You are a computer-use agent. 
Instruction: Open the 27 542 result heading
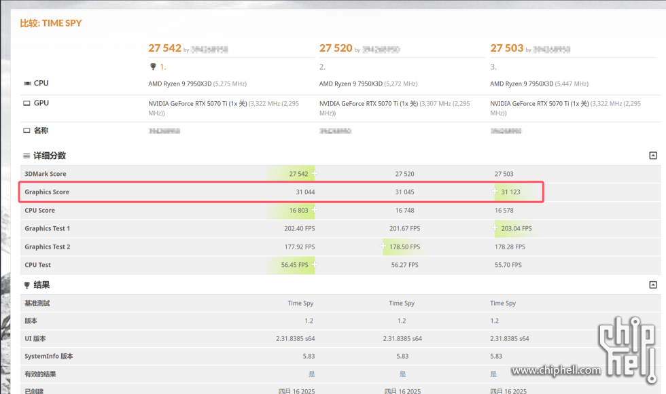coord(164,48)
